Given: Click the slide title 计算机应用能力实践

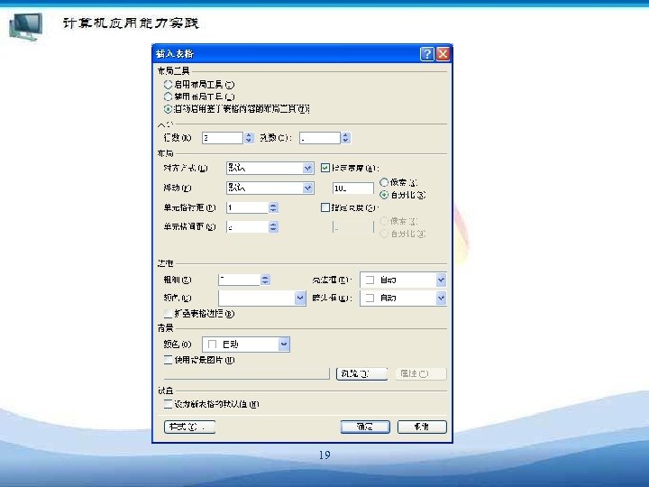Looking at the screenshot, I should [x=131, y=23].
